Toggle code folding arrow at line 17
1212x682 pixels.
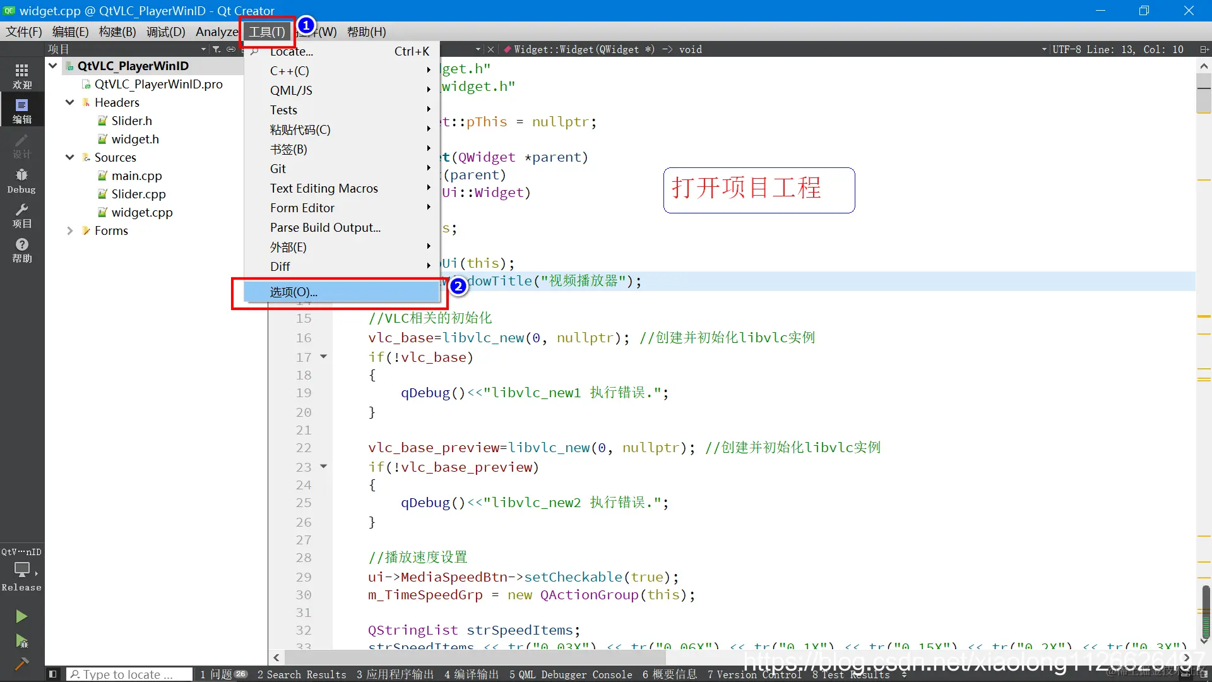[324, 357]
